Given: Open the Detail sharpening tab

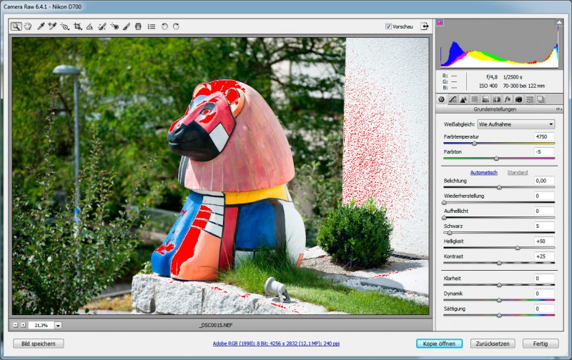Looking at the screenshot, I should point(463,99).
